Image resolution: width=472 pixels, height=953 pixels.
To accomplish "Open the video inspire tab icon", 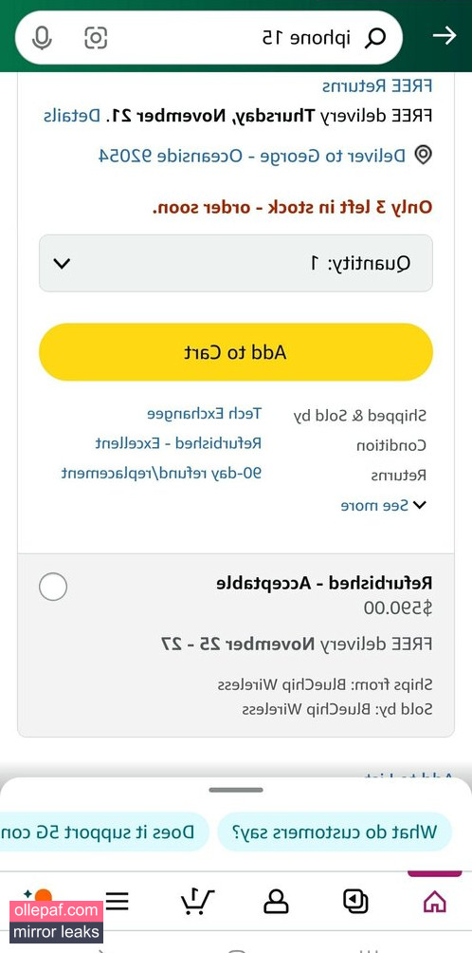I will point(355,902).
